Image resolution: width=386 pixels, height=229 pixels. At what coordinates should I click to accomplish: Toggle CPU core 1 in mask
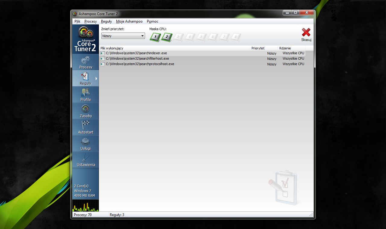pyautogui.click(x=155, y=37)
